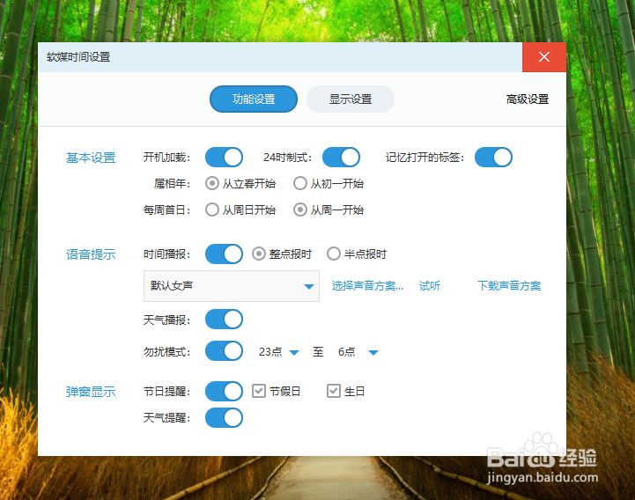Open the 默认女声 voice dropdown
The image size is (635, 500).
click(232, 286)
